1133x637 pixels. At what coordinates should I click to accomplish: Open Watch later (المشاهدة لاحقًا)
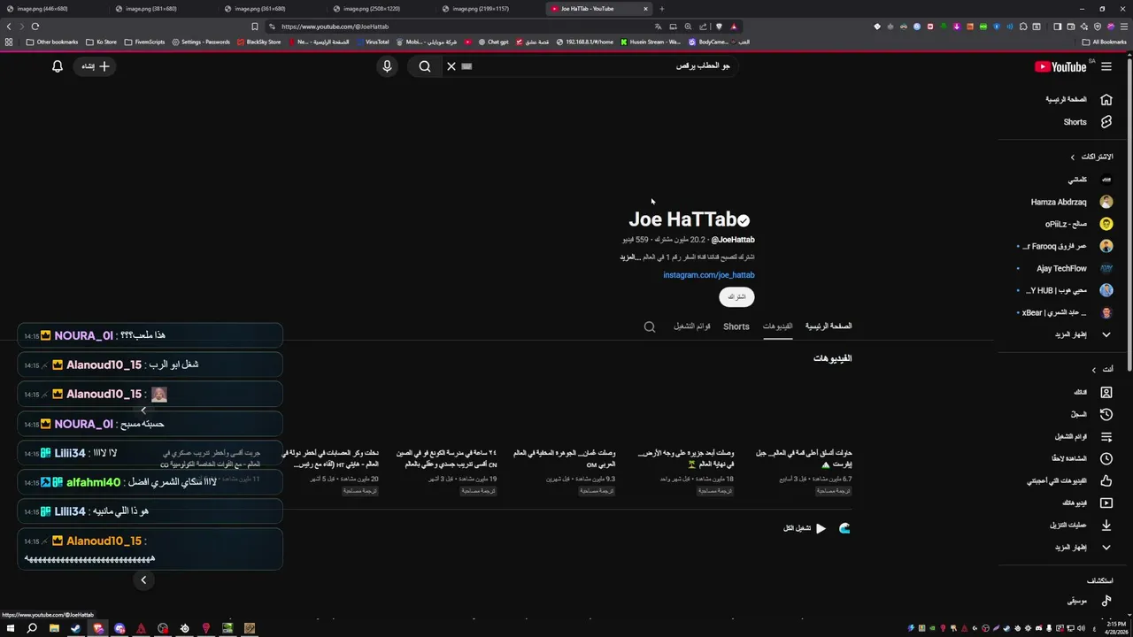[1080, 458]
